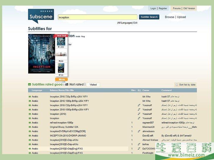The image size is (214, 160).
Task: Open Inception 2010-720p-BrRip-x264-YIFY subtitle
Action: click(x=69, y=105)
